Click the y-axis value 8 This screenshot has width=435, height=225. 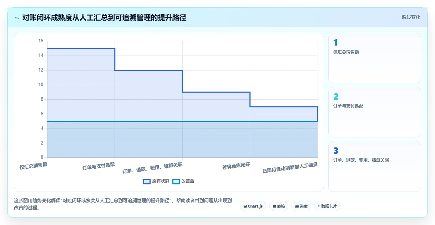coord(42,99)
